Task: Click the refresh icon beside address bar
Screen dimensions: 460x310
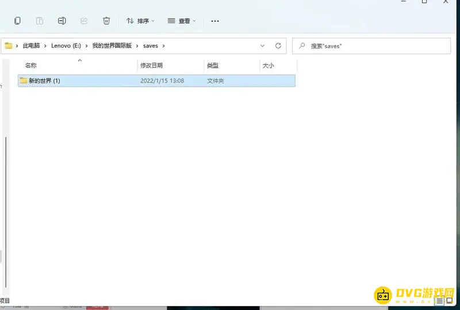Action: pos(278,46)
